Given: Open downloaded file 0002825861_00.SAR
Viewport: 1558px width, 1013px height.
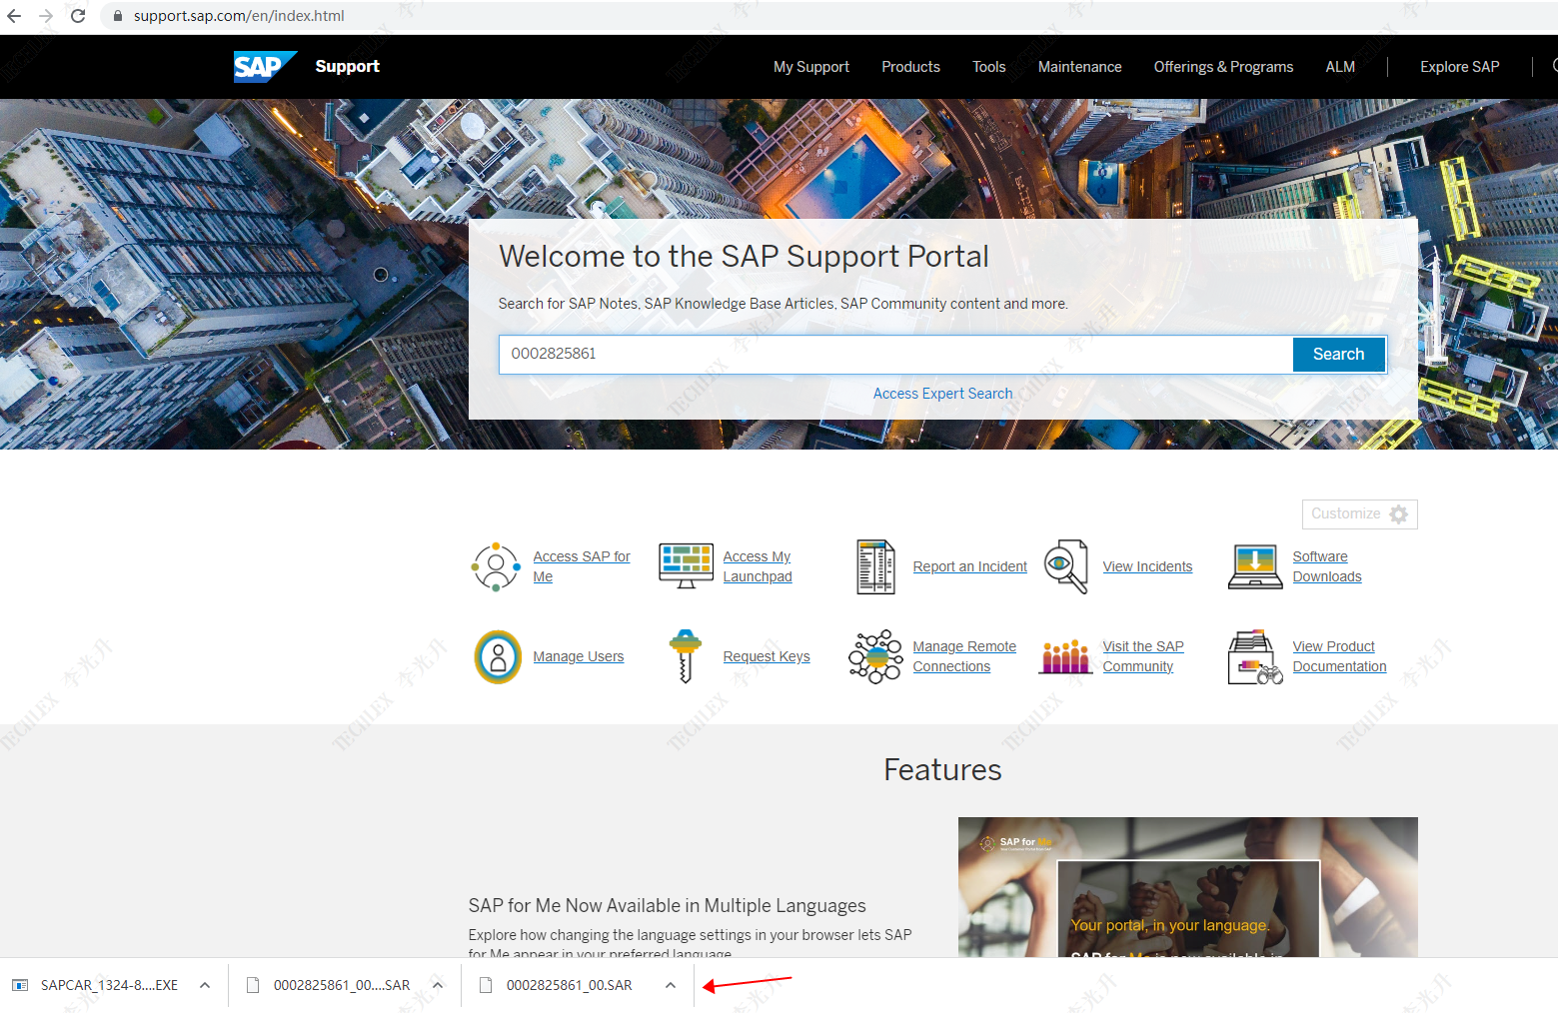Looking at the screenshot, I should coord(569,985).
